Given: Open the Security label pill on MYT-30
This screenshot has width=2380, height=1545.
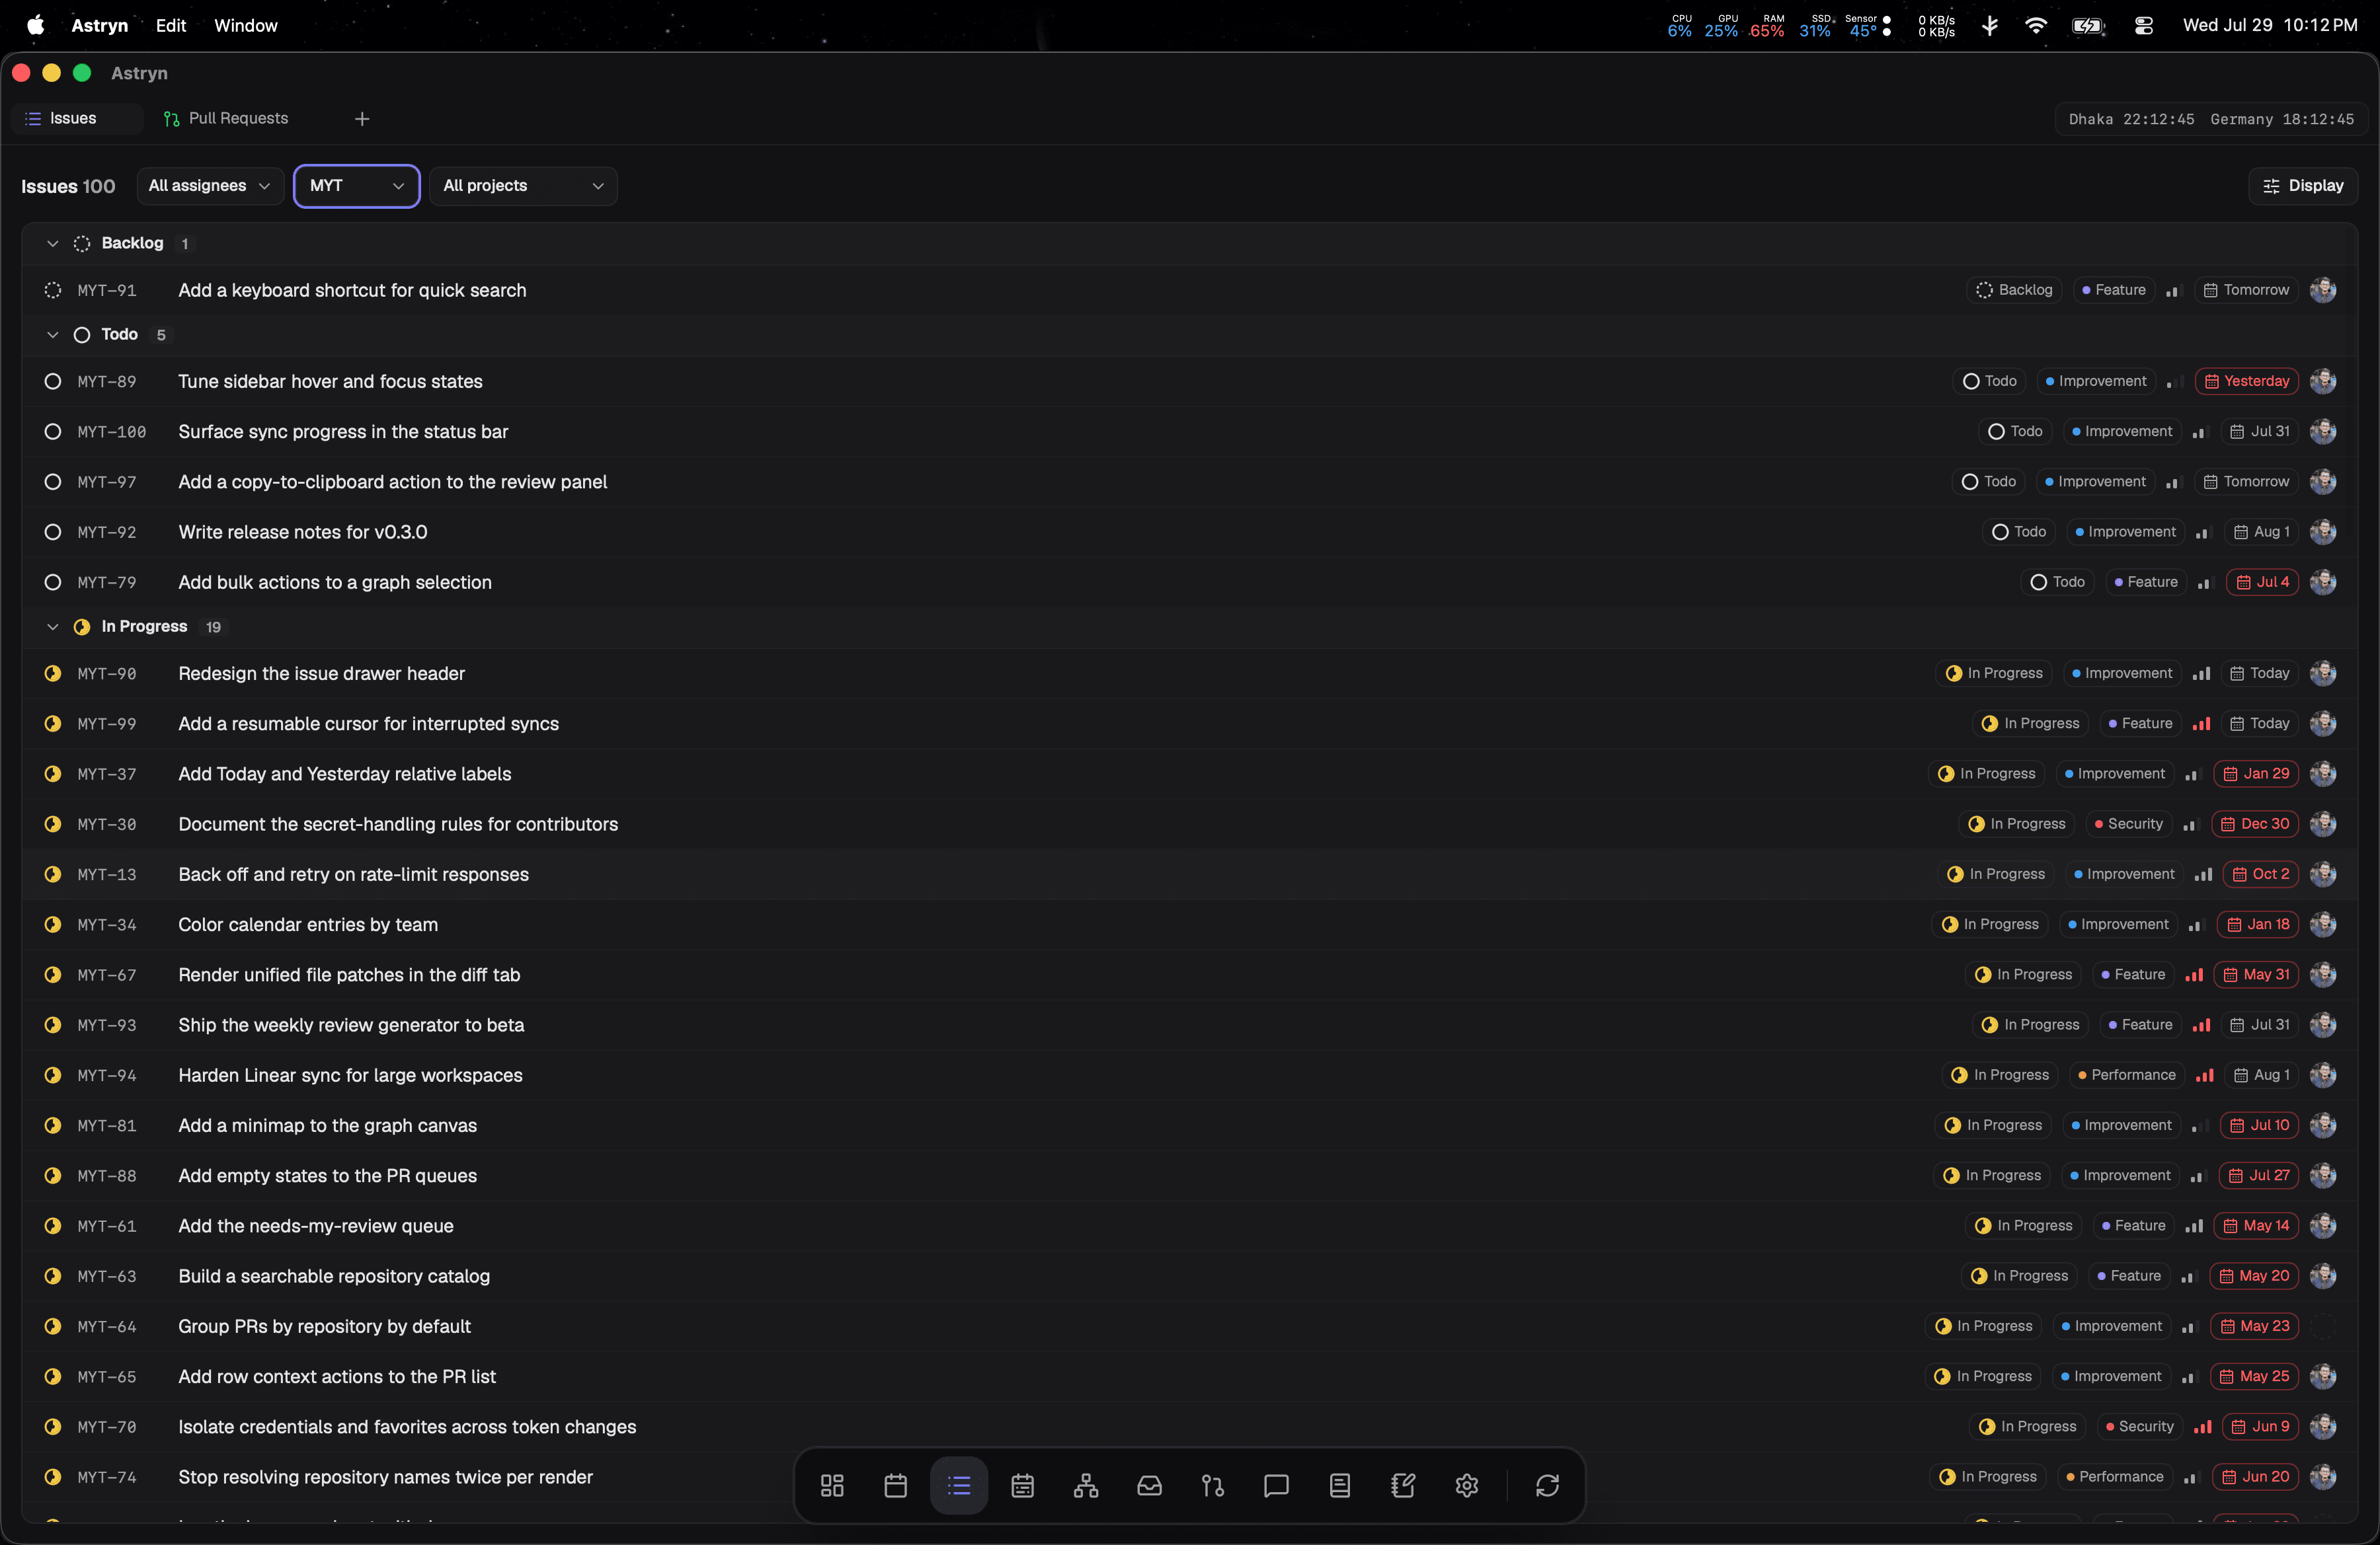Looking at the screenshot, I should (2128, 825).
